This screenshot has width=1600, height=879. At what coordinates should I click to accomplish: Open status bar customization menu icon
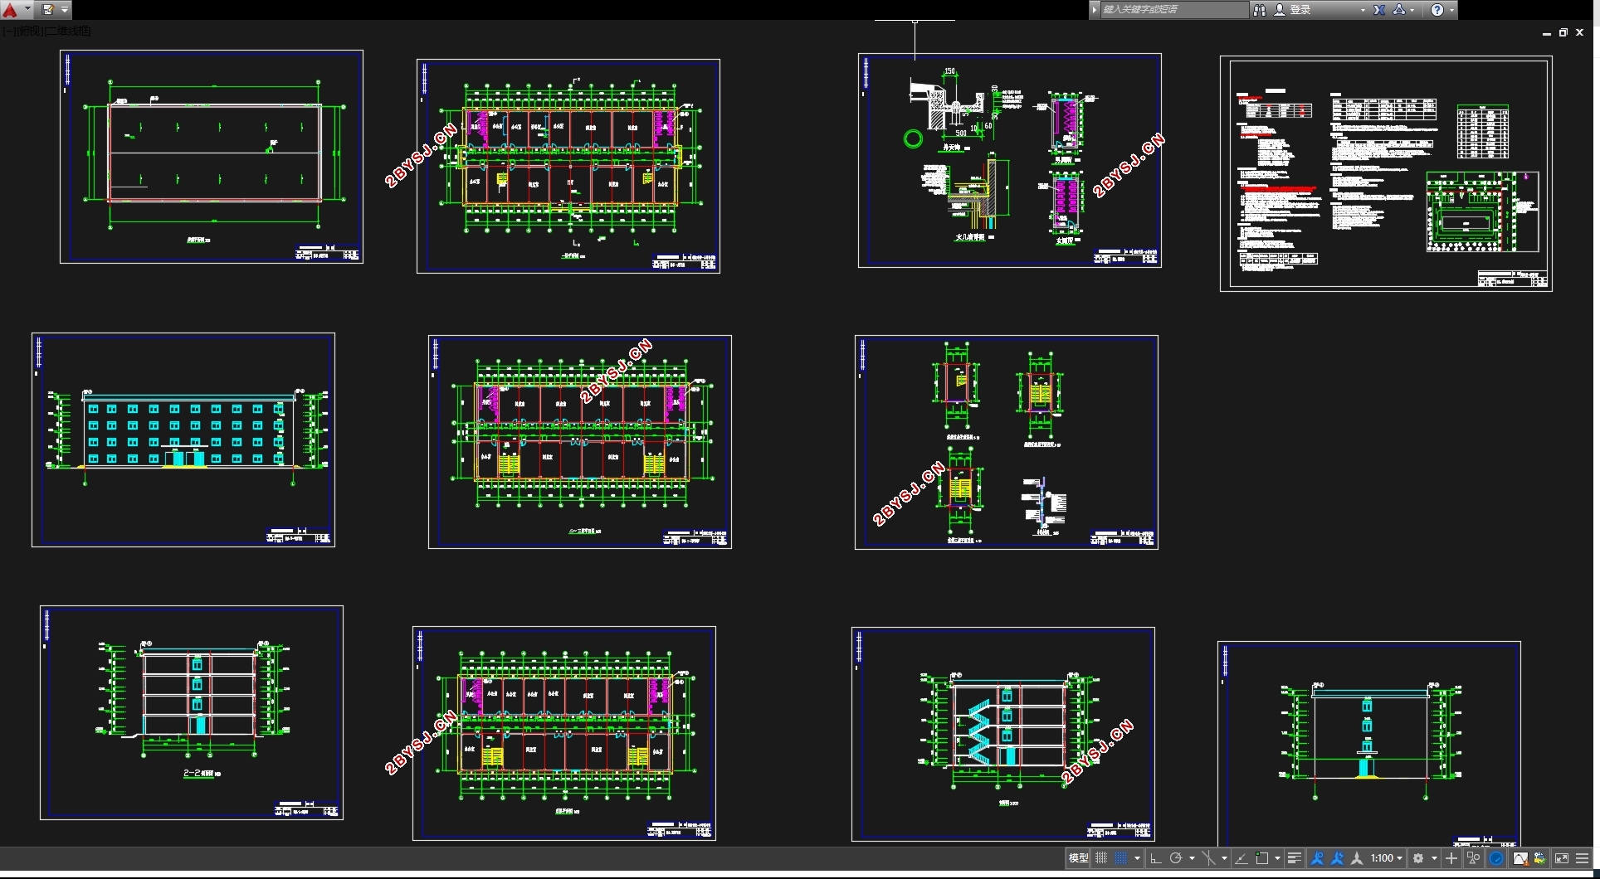pos(1582,858)
